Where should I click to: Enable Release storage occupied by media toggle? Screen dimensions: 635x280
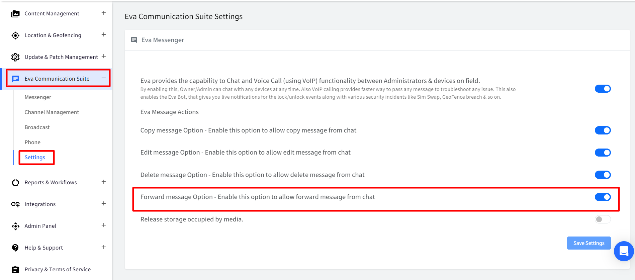(x=603, y=219)
